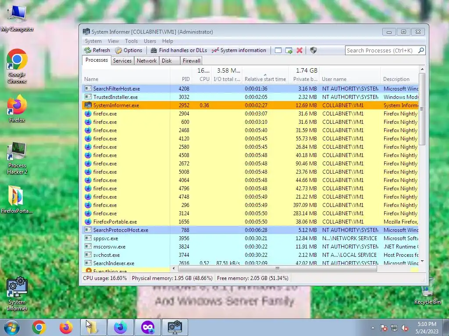Click the find window and thread icon

(289, 51)
